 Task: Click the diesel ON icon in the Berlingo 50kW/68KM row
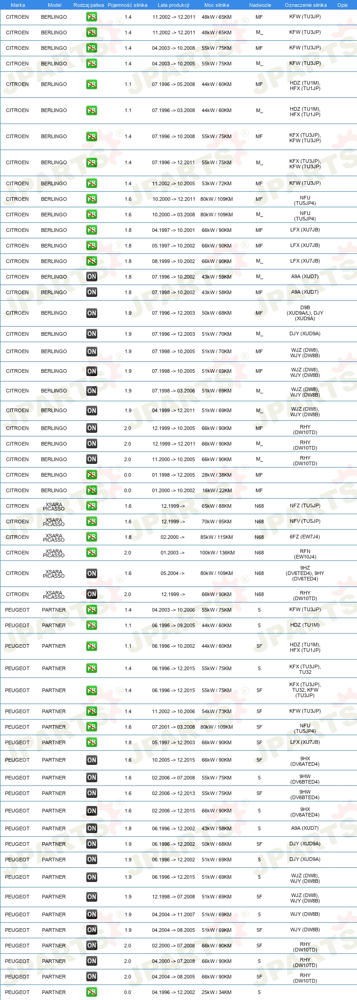coord(92,313)
